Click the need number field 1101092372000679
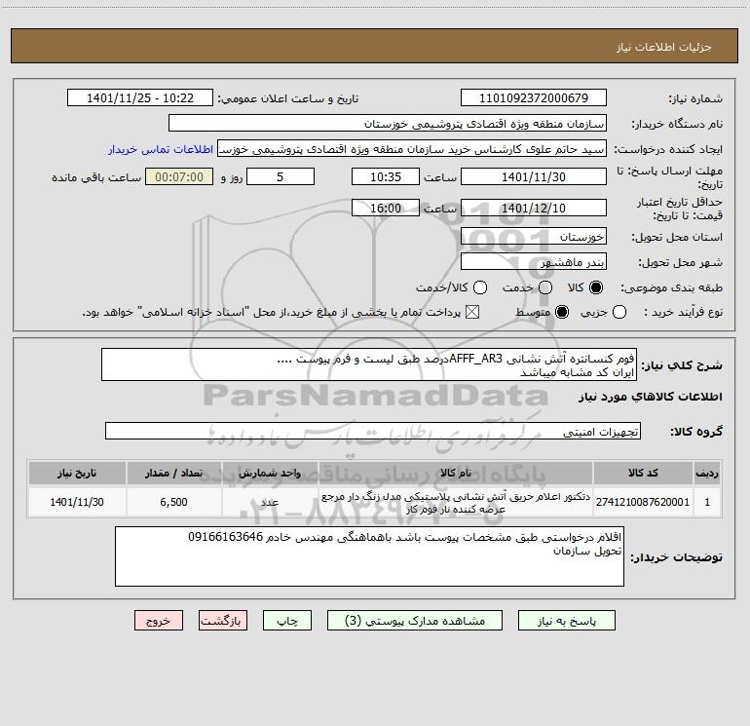The width and height of the screenshot is (750, 726). coord(534,98)
